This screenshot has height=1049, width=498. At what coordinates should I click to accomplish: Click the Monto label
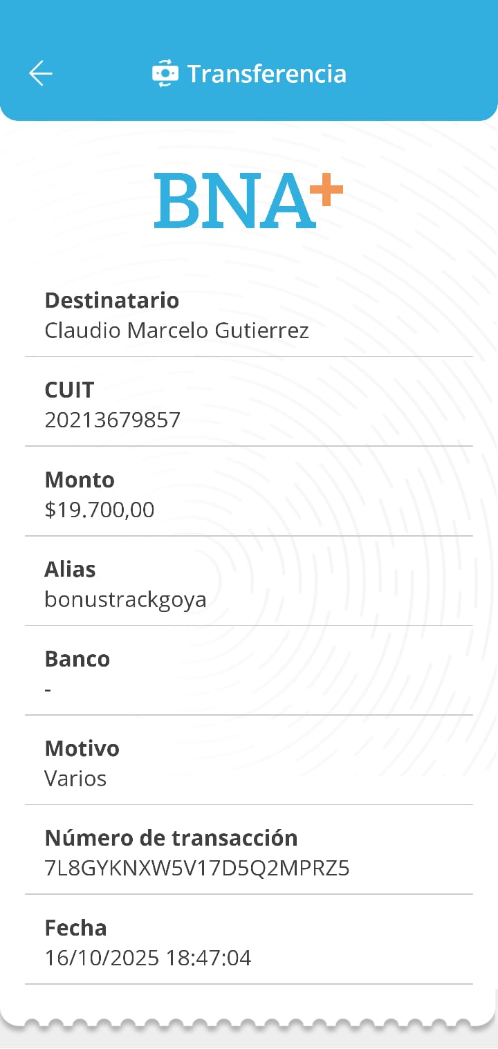[x=80, y=479]
